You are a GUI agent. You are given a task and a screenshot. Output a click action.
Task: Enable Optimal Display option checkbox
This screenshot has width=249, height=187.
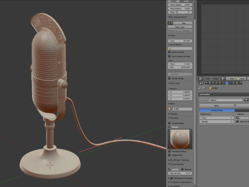click(238, 122)
